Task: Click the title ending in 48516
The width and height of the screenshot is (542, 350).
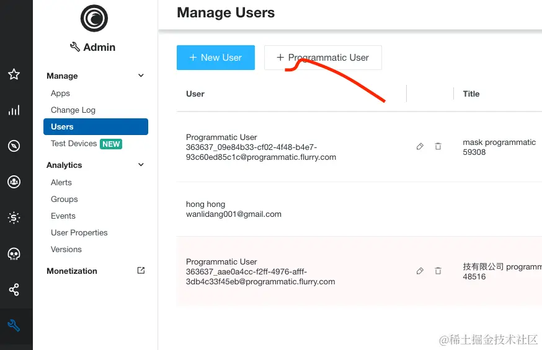Action: pyautogui.click(x=502, y=272)
